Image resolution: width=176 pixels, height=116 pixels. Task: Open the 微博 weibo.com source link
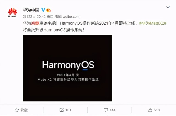pyautogui.click(x=67, y=17)
